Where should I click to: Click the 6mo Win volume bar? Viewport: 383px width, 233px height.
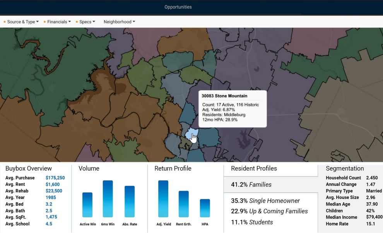[108, 199]
